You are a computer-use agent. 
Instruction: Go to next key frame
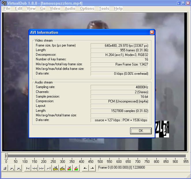point(62,168)
